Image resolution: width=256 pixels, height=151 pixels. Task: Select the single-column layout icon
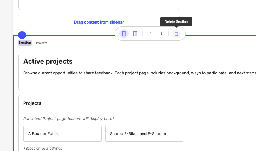pyautogui.click(x=124, y=34)
